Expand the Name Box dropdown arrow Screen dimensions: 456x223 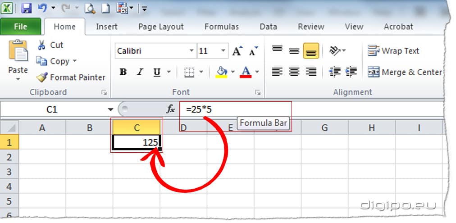click(x=110, y=109)
